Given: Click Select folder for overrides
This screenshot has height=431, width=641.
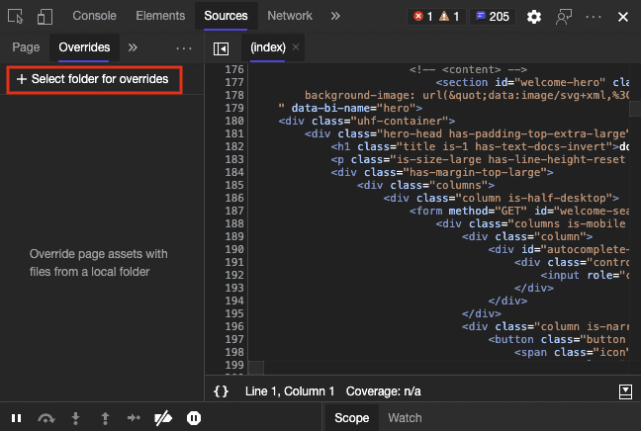Looking at the screenshot, I should [x=93, y=79].
